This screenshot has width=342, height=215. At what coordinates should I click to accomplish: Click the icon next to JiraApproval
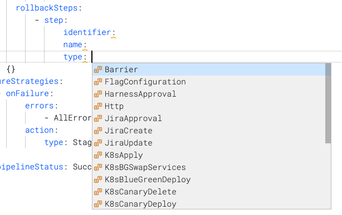pyautogui.click(x=98, y=118)
